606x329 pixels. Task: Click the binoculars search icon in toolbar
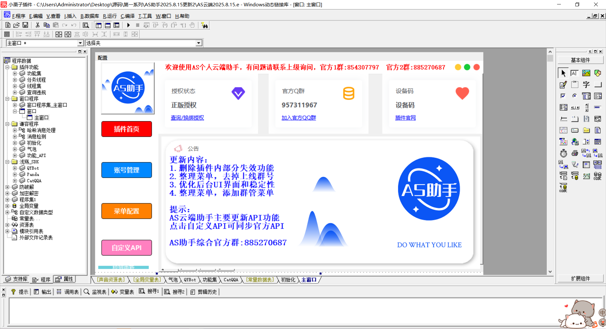click(x=205, y=26)
